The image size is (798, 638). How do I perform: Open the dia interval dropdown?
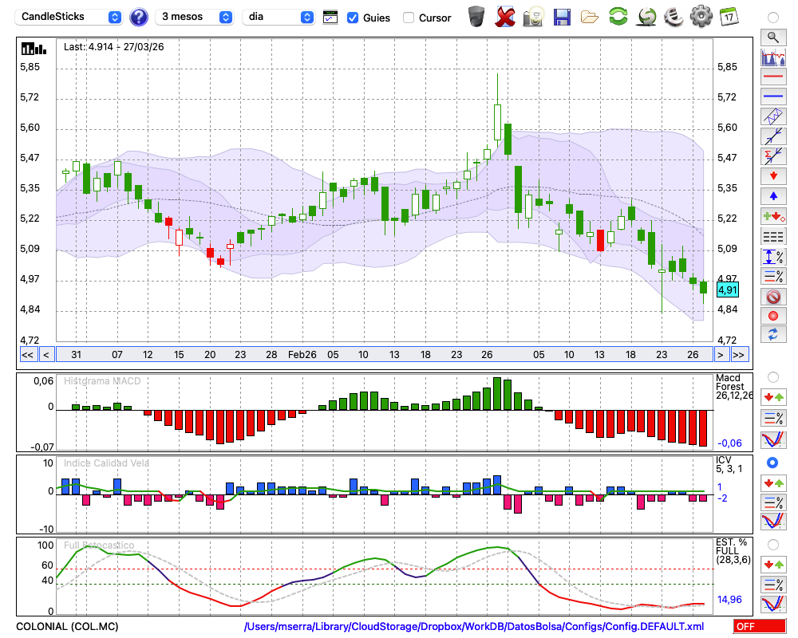pos(279,17)
